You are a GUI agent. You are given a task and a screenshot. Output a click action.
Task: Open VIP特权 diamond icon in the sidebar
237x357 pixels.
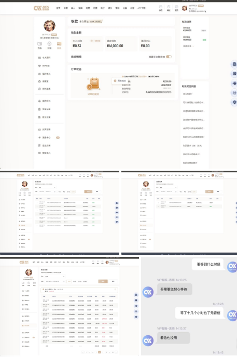[39, 66]
